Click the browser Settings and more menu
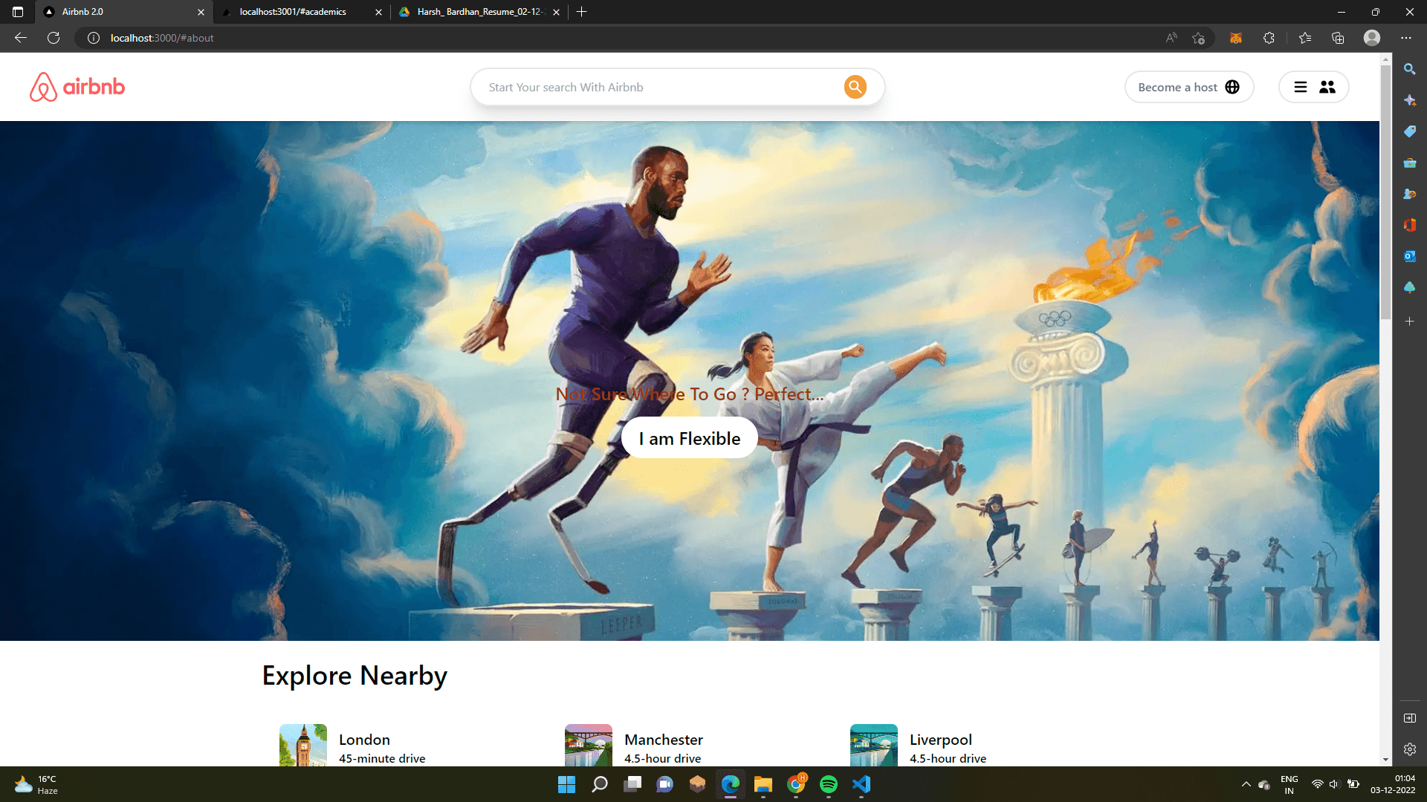The image size is (1427, 802). click(x=1406, y=38)
